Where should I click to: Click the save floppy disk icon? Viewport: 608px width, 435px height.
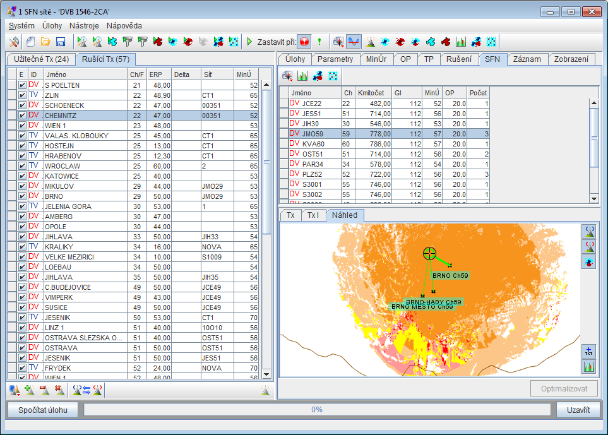[x=61, y=42]
